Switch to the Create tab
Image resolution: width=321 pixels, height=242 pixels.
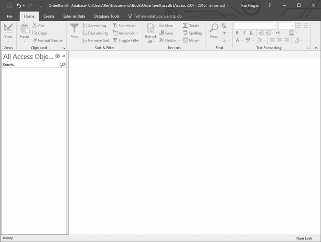49,16
